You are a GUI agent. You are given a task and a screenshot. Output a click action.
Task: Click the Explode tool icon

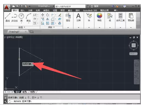pos(60,19)
